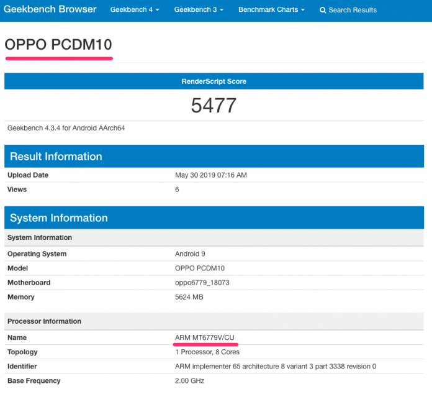Select the OPPO PCDM10 page heading
The width and height of the screenshot is (432, 394).
click(58, 44)
